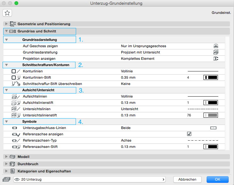Click the favorites star icon

[7, 13]
